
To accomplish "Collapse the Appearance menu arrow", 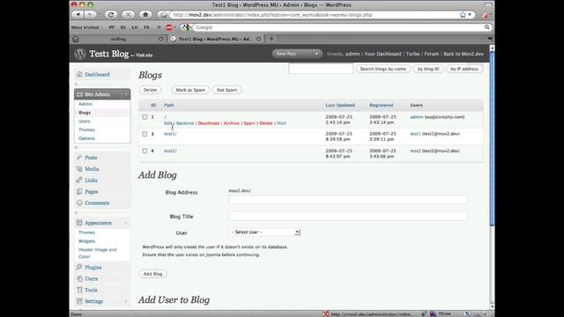I will pyautogui.click(x=126, y=223).
